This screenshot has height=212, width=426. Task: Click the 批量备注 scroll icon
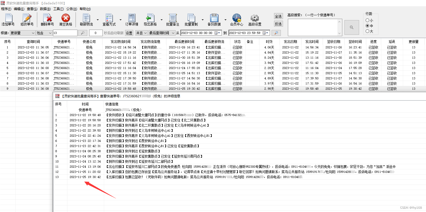pos(173,18)
